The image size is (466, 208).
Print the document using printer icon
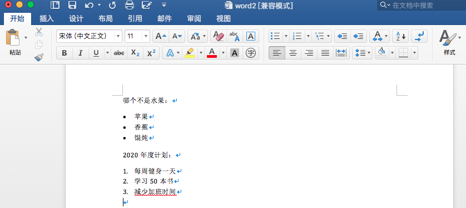[x=130, y=5]
